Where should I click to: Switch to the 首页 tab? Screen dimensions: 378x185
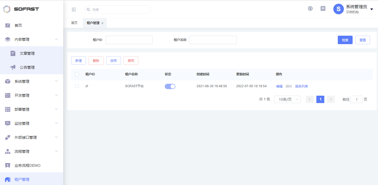(74, 23)
